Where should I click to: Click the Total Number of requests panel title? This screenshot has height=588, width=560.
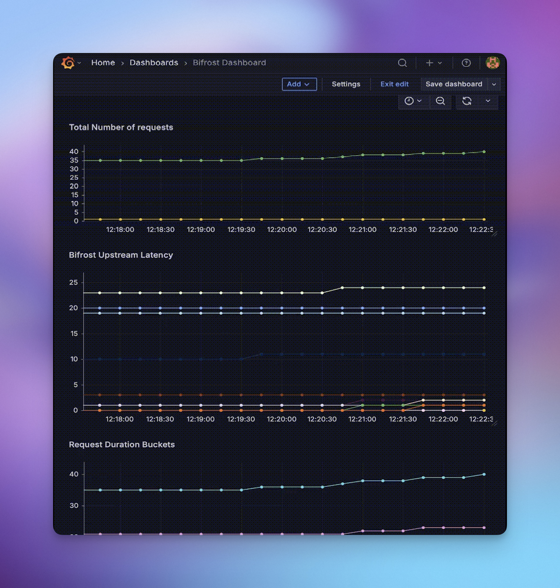point(121,127)
